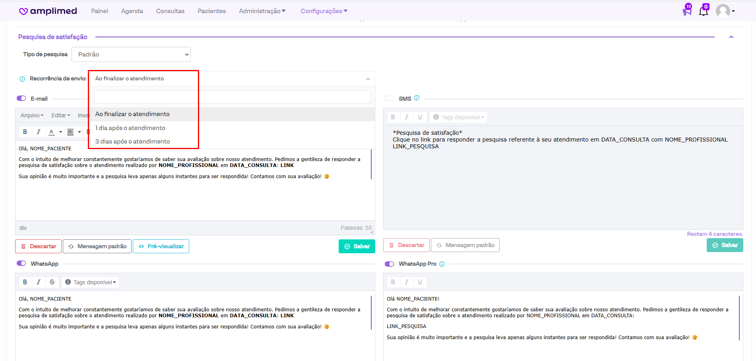Open the notifications bell
The image size is (756, 361).
pos(703,11)
